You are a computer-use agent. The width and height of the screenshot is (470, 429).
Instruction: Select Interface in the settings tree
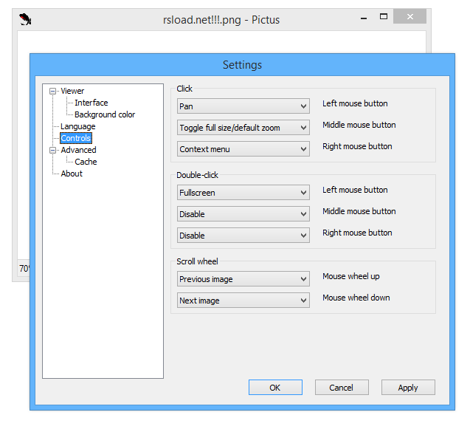pyautogui.click(x=91, y=103)
